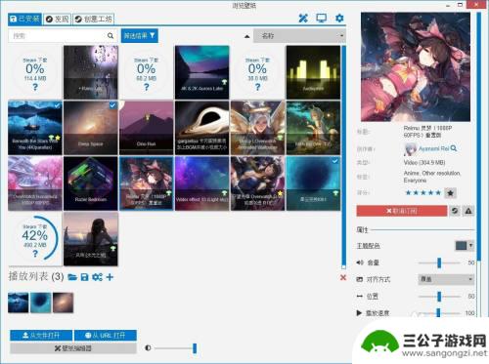This screenshot has width=489, height=364.
Task: Expand the theme color dropdown arrow
Action: (470, 246)
